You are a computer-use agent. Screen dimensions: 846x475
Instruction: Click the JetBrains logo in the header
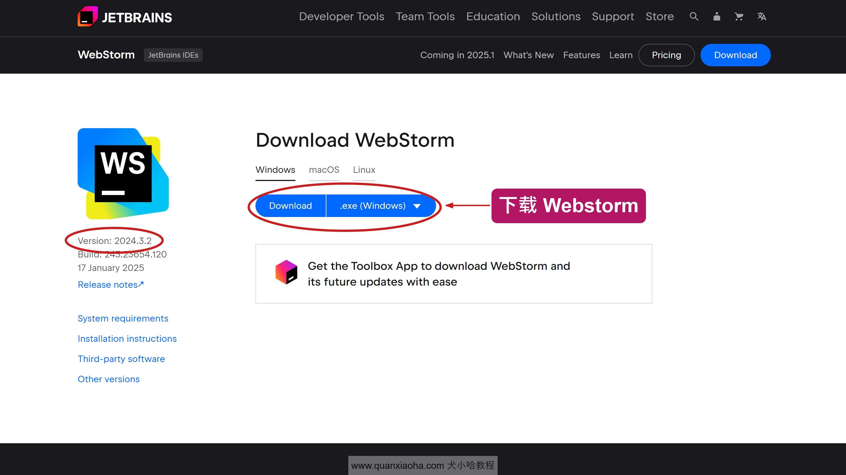pyautogui.click(x=124, y=17)
